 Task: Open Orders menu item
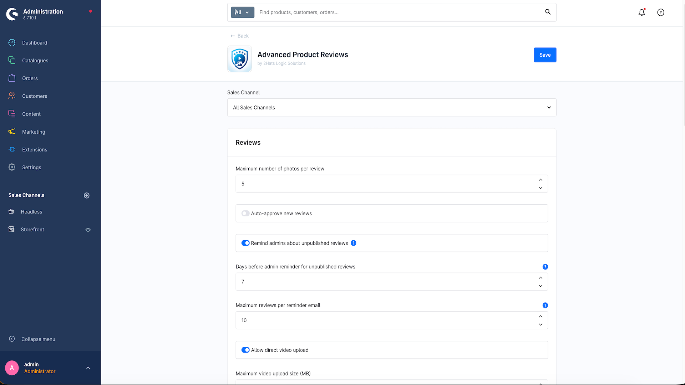point(30,78)
